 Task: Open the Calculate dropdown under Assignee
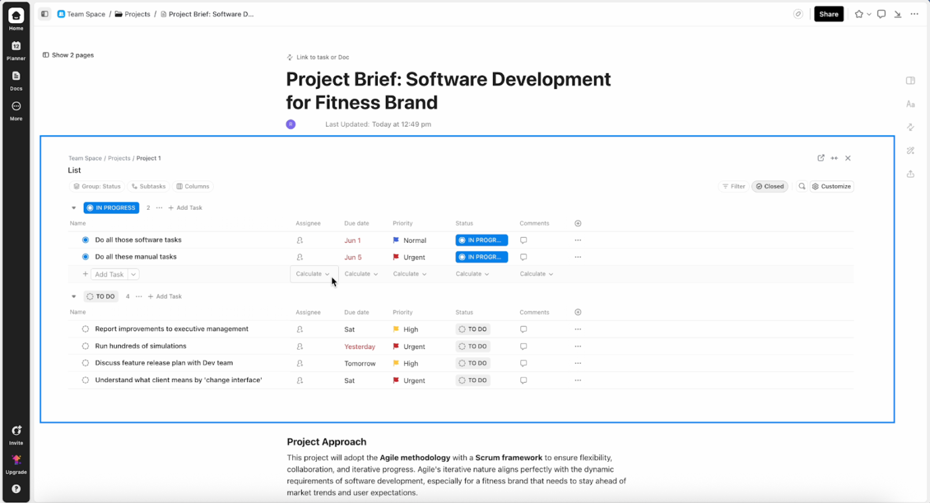313,273
